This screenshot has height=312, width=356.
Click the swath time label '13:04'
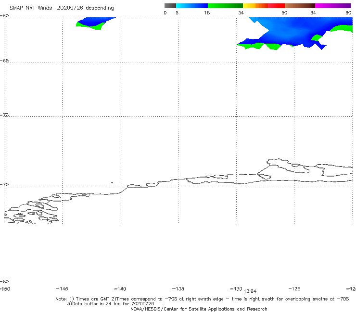tap(250, 291)
